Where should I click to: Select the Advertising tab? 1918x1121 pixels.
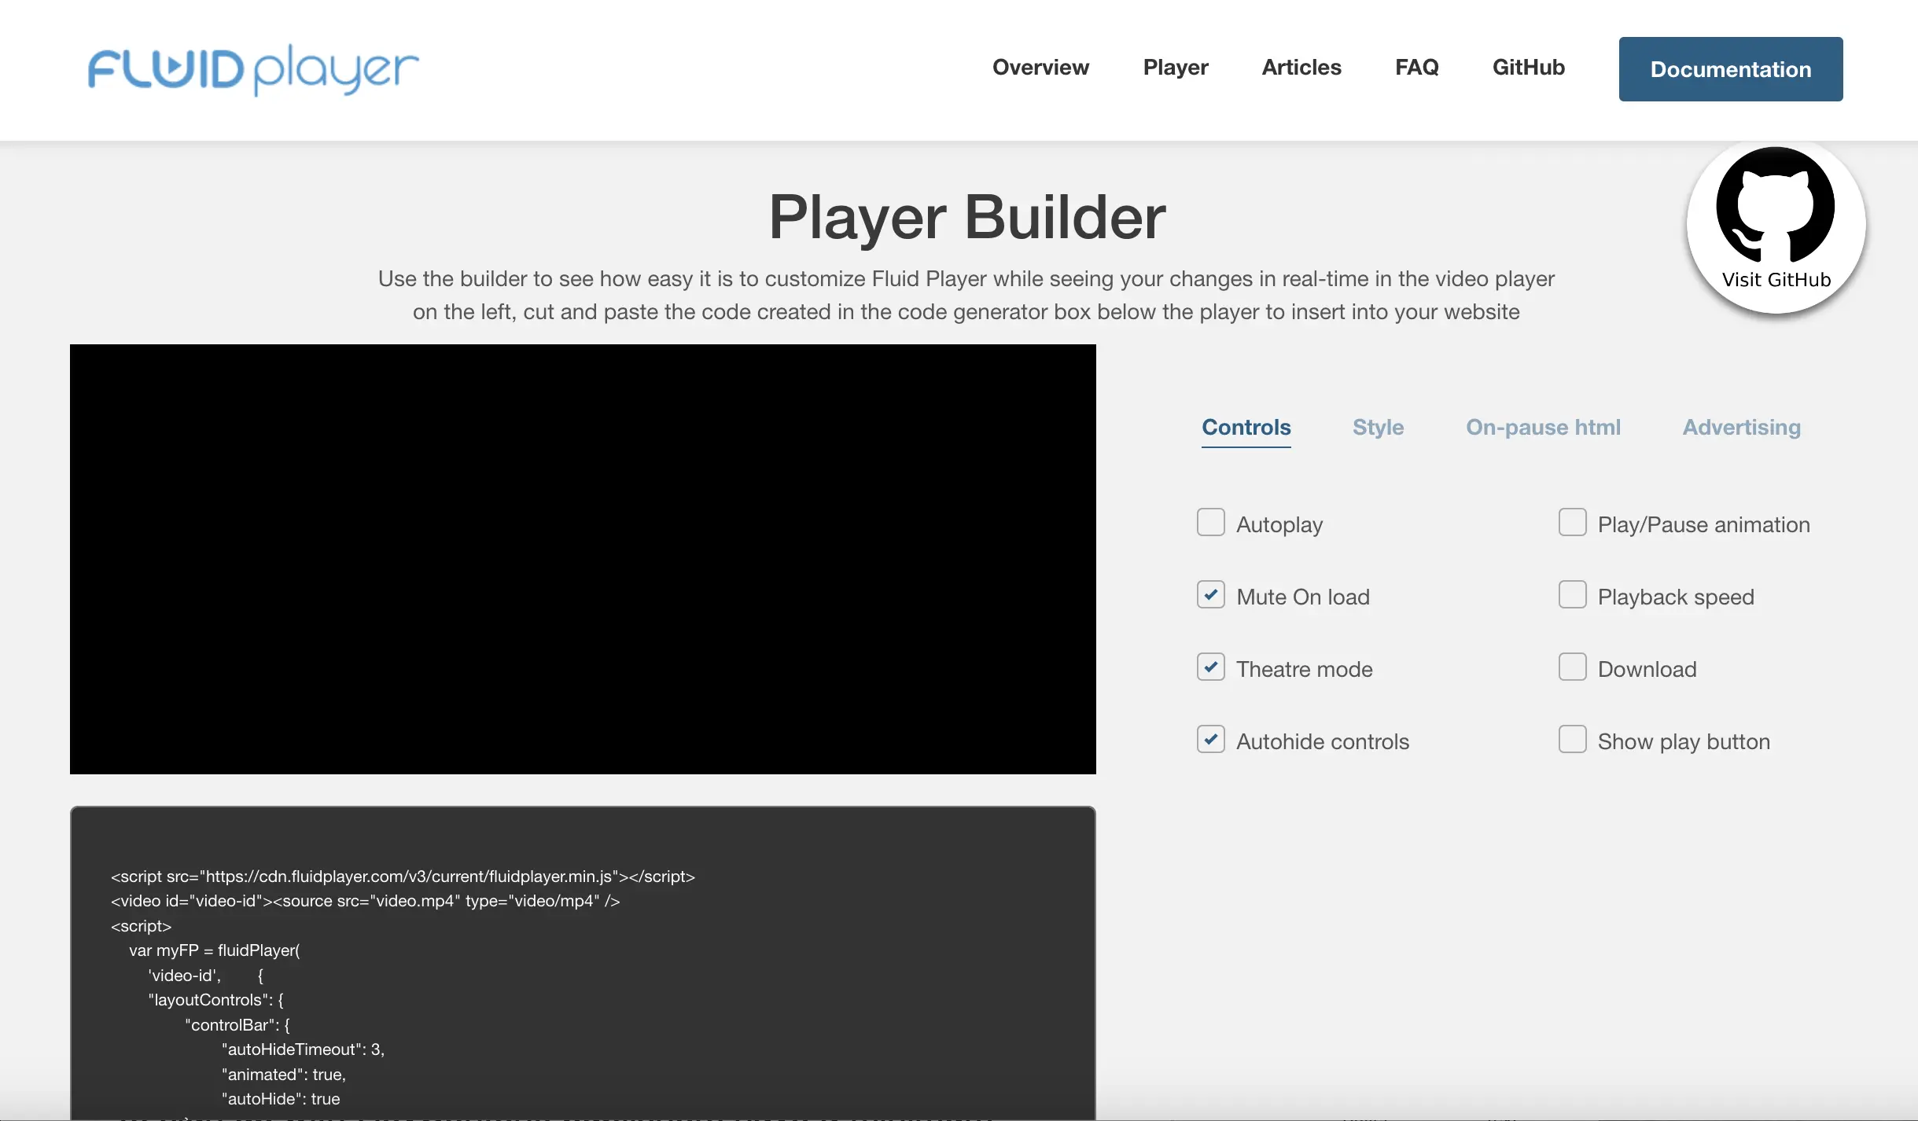(1741, 427)
